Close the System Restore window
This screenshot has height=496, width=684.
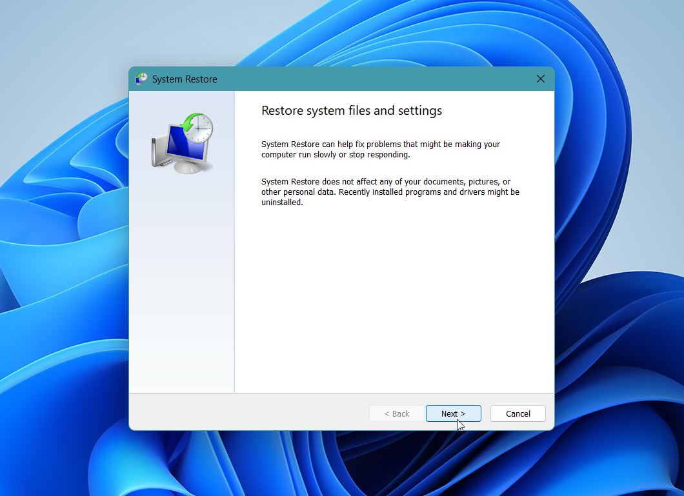(x=541, y=79)
